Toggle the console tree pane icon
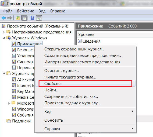 pyautogui.click(x=24, y=18)
